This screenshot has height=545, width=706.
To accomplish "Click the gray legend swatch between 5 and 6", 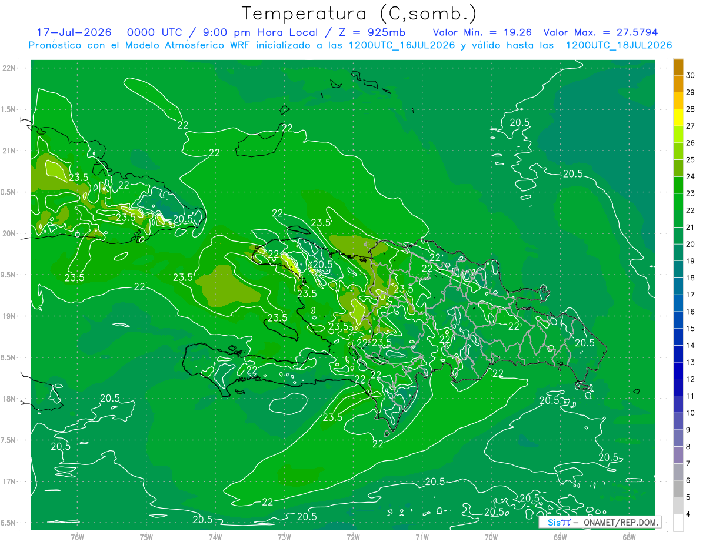I will point(678,489).
